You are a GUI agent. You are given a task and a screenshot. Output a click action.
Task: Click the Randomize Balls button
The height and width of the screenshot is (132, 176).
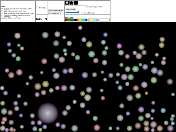(56, 10)
